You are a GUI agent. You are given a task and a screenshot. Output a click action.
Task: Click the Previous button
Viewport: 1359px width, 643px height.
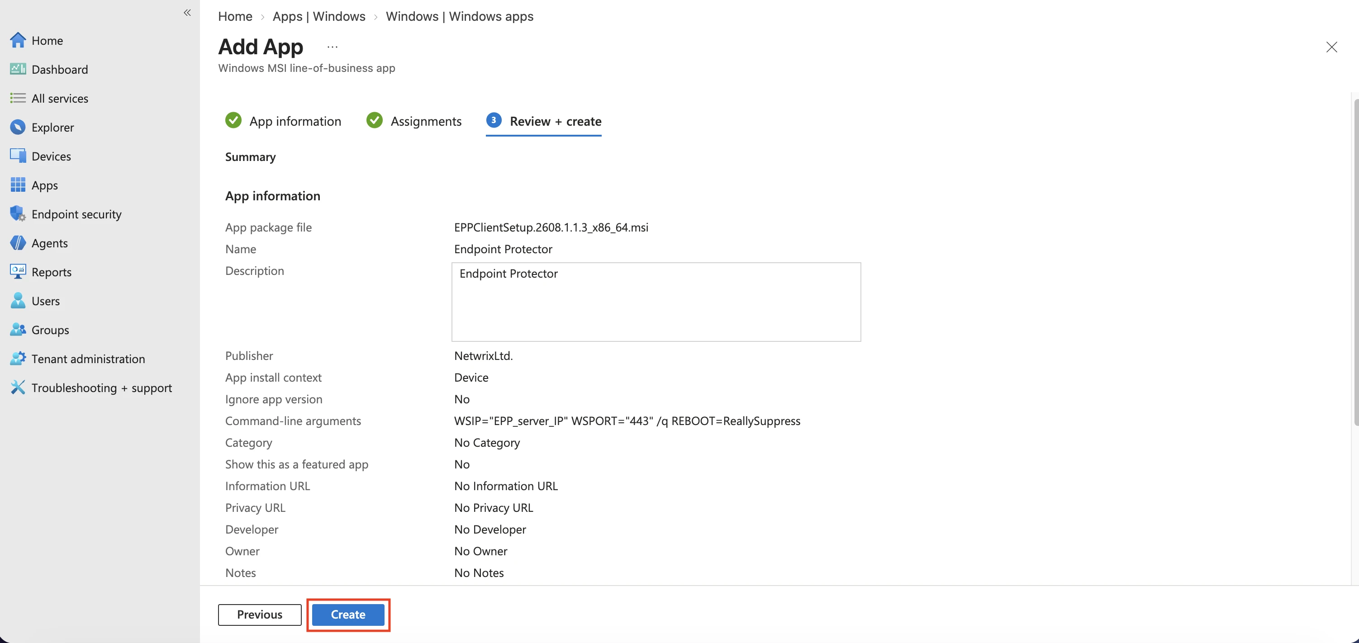coord(260,615)
